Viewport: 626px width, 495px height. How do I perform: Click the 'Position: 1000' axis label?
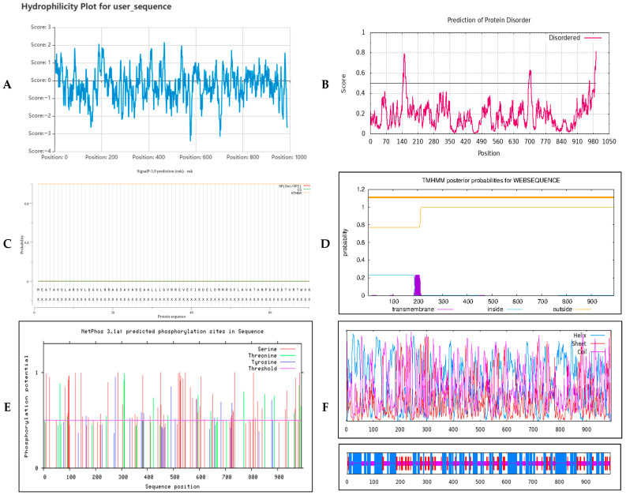(289, 157)
